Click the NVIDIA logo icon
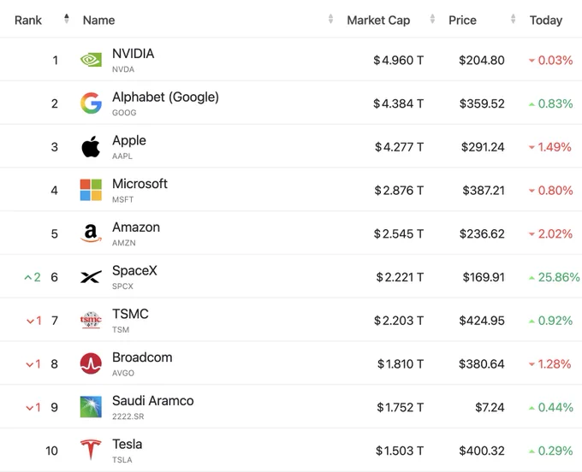The width and height of the screenshot is (582, 472). click(91, 60)
